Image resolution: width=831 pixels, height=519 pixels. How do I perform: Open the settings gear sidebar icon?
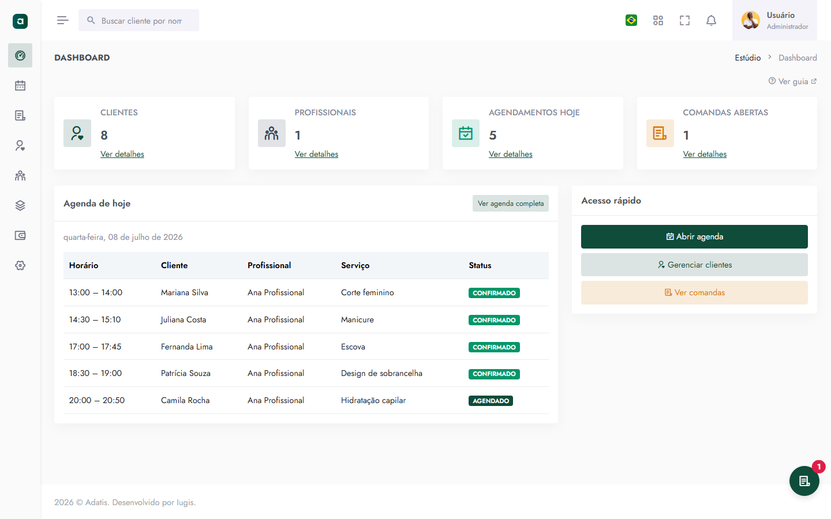coord(20,265)
